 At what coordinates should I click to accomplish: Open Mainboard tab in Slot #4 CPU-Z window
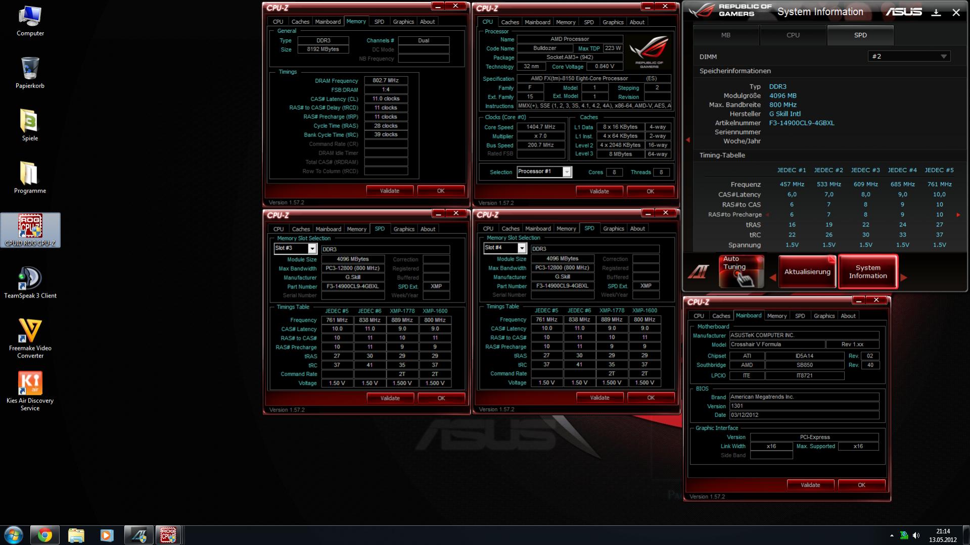(x=538, y=229)
